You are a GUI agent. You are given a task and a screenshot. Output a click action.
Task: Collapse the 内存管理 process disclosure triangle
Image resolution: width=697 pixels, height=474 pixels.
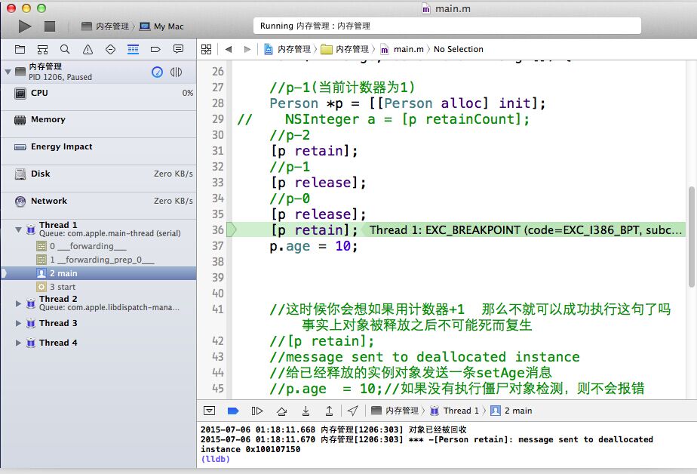pyautogui.click(x=8, y=72)
